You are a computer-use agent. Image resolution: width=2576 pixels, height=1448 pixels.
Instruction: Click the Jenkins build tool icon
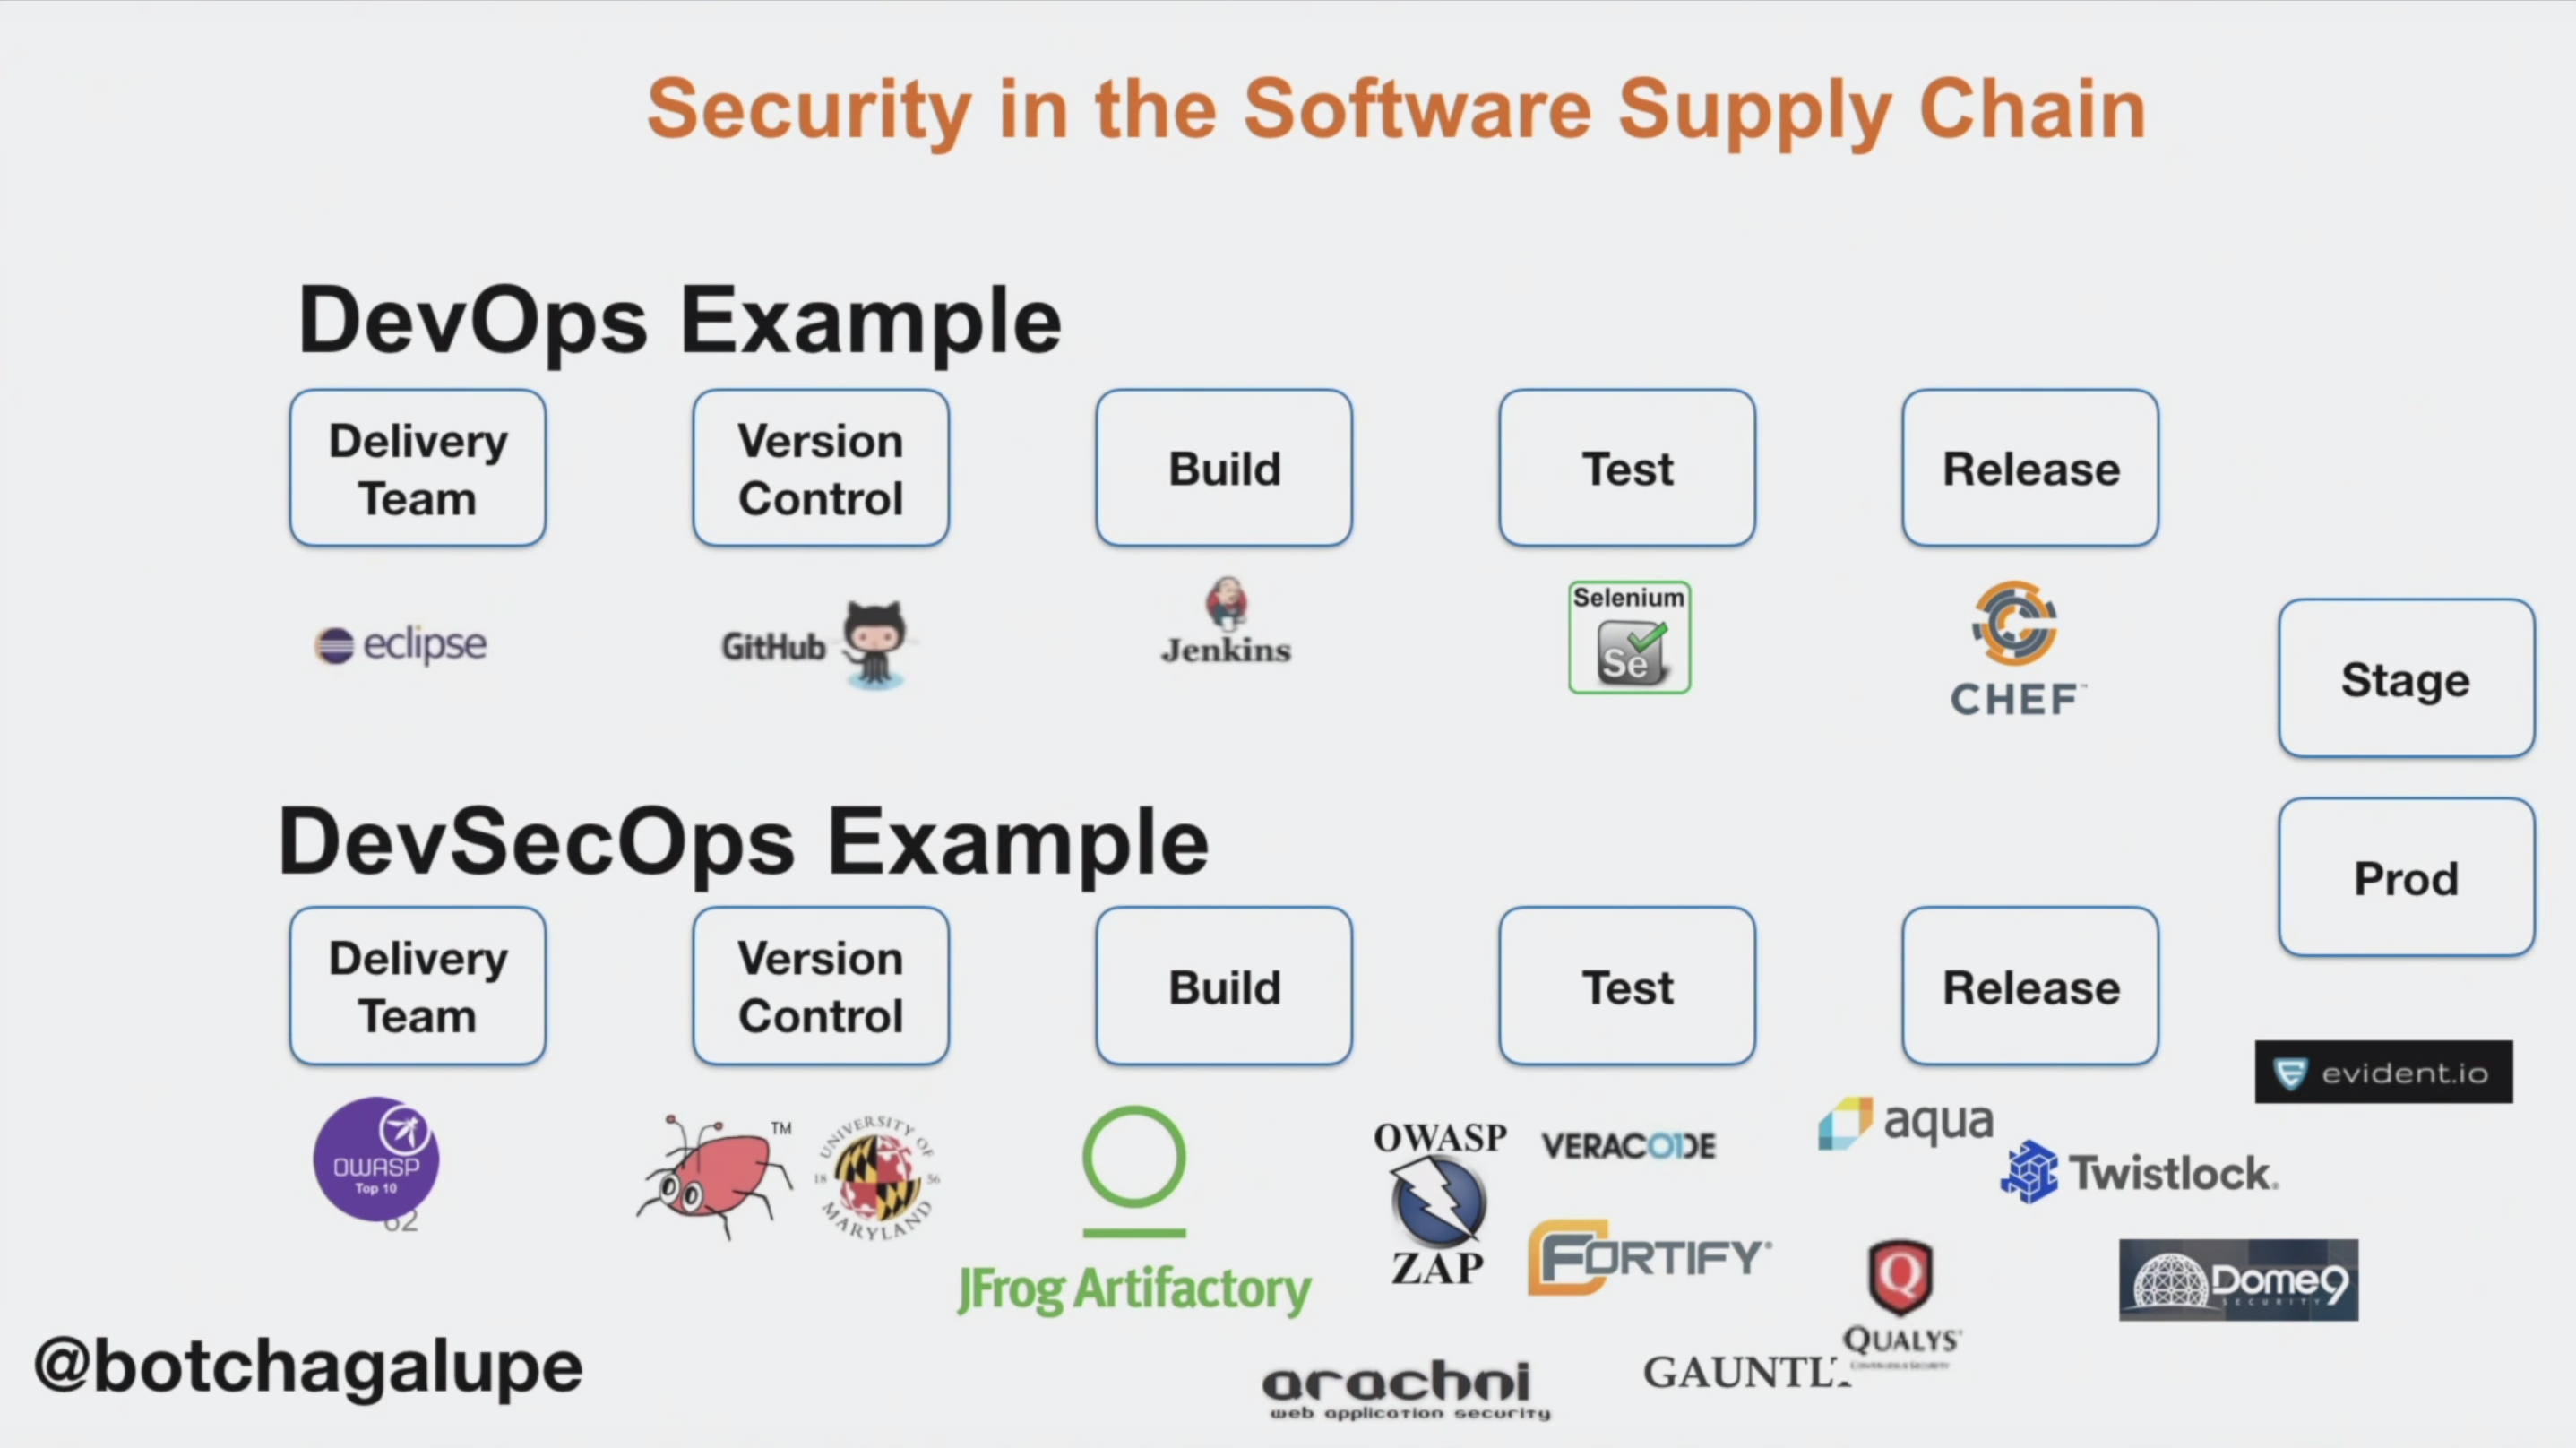[1222, 617]
